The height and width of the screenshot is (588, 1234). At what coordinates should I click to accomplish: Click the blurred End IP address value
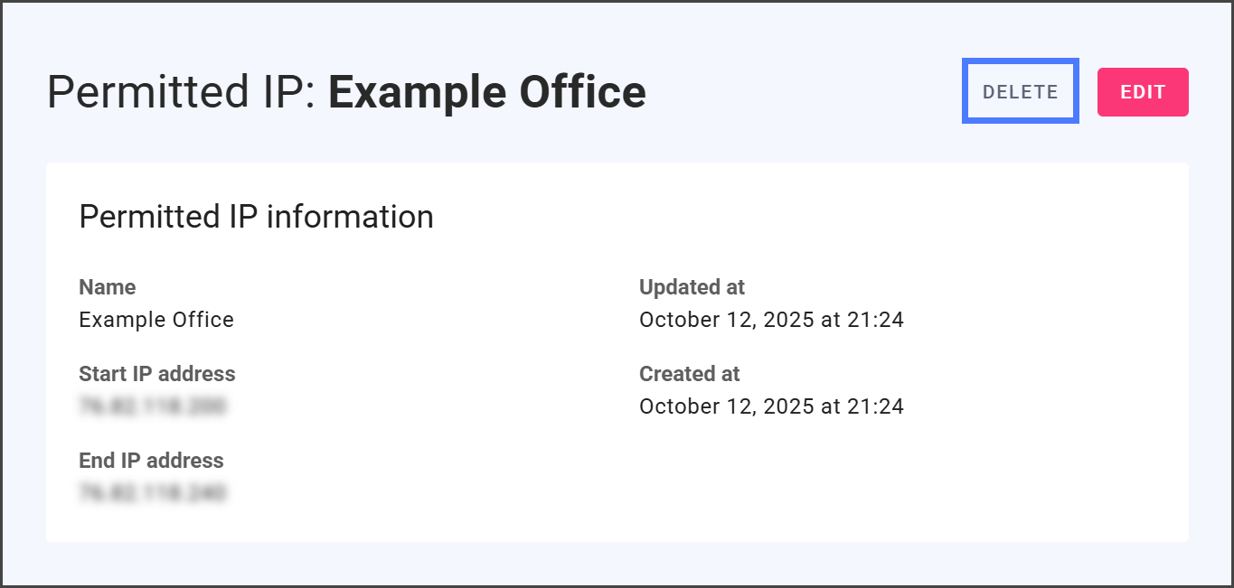click(152, 493)
